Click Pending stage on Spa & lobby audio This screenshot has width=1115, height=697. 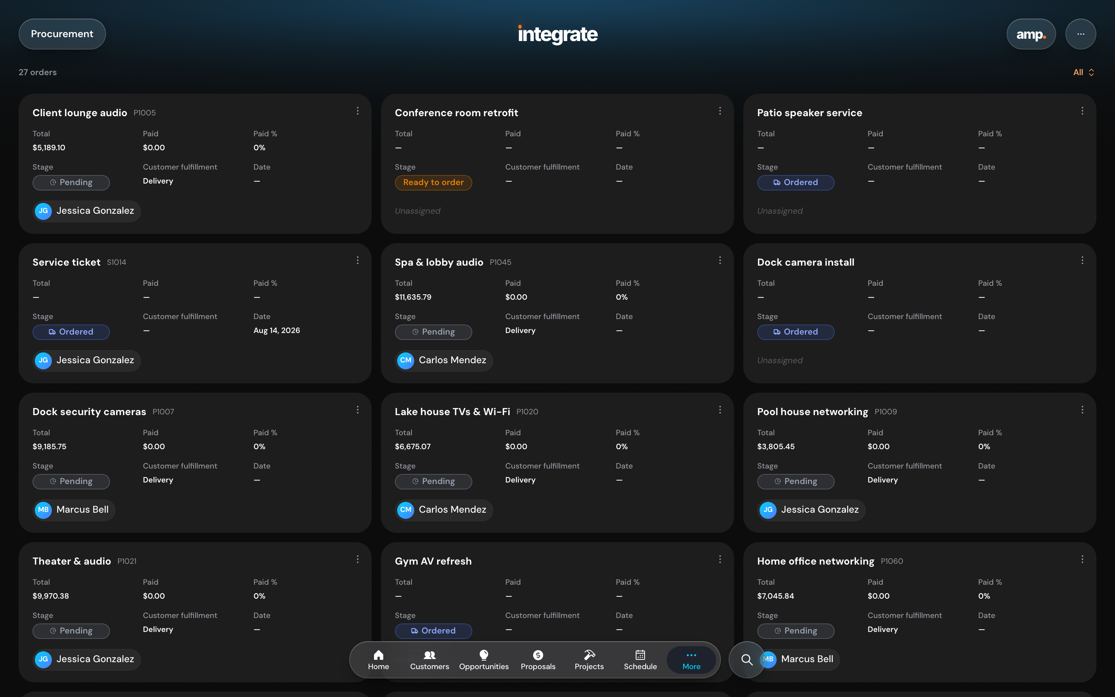pos(433,332)
